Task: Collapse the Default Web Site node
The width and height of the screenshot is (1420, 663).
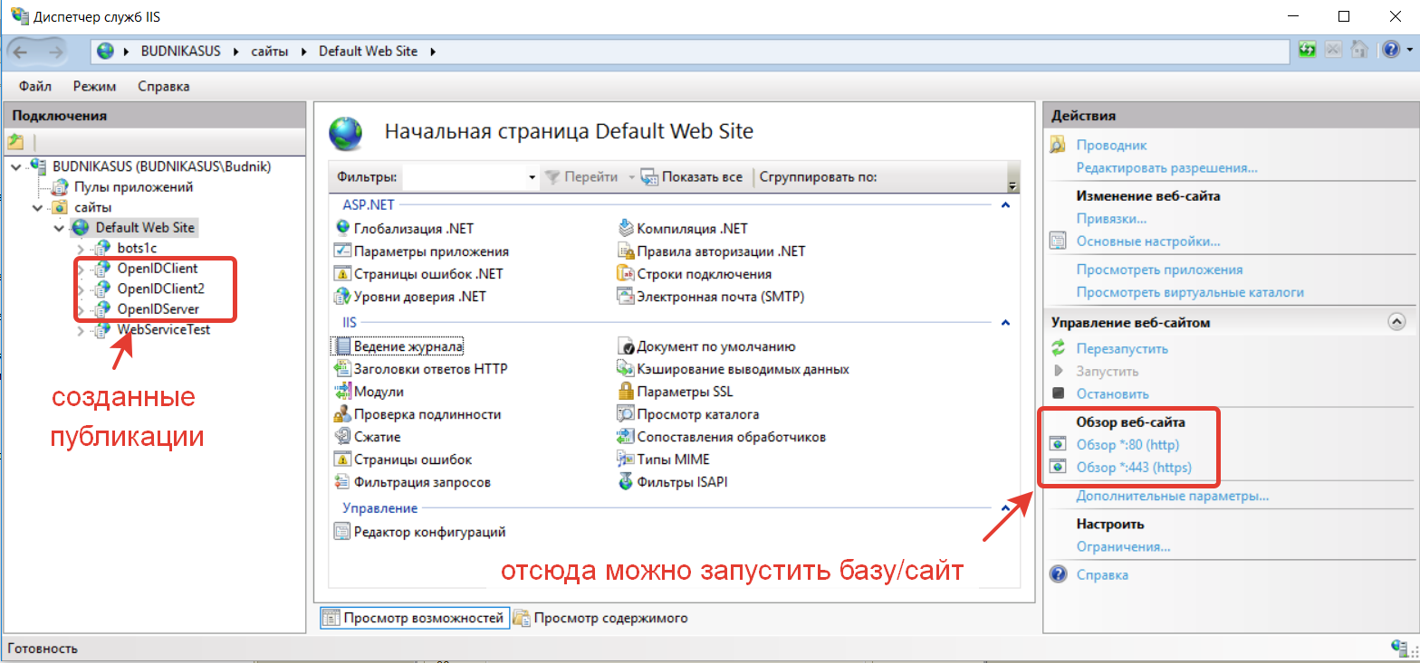Action: click(x=58, y=228)
